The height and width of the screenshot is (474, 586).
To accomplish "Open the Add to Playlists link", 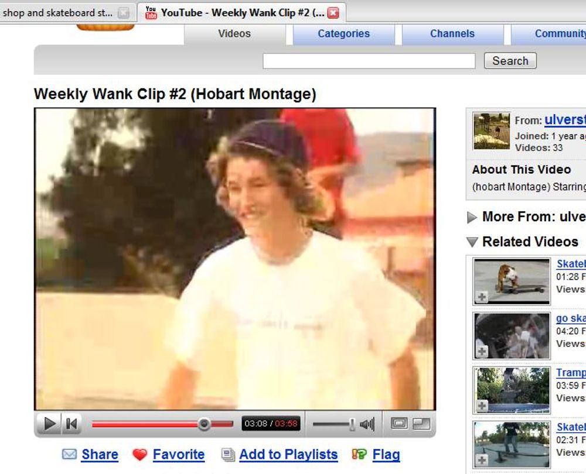I will pyautogui.click(x=288, y=454).
